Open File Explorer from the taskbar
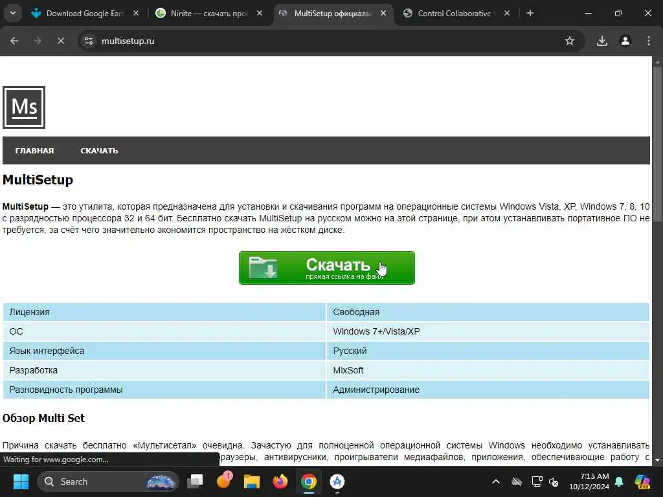 click(x=252, y=481)
